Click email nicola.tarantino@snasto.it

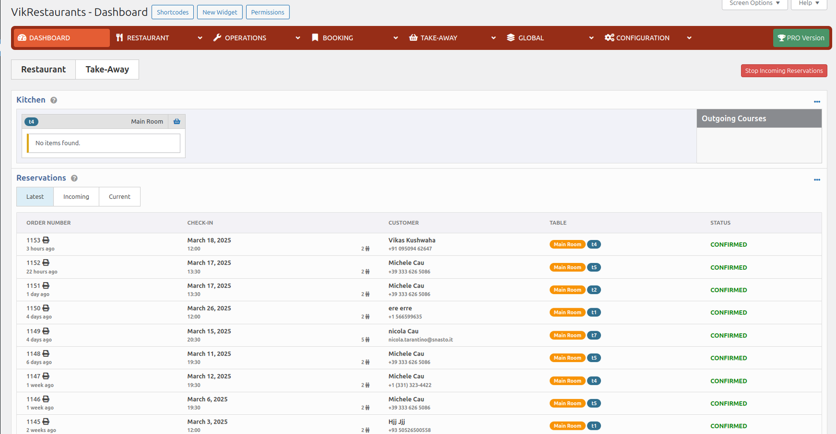[421, 340]
